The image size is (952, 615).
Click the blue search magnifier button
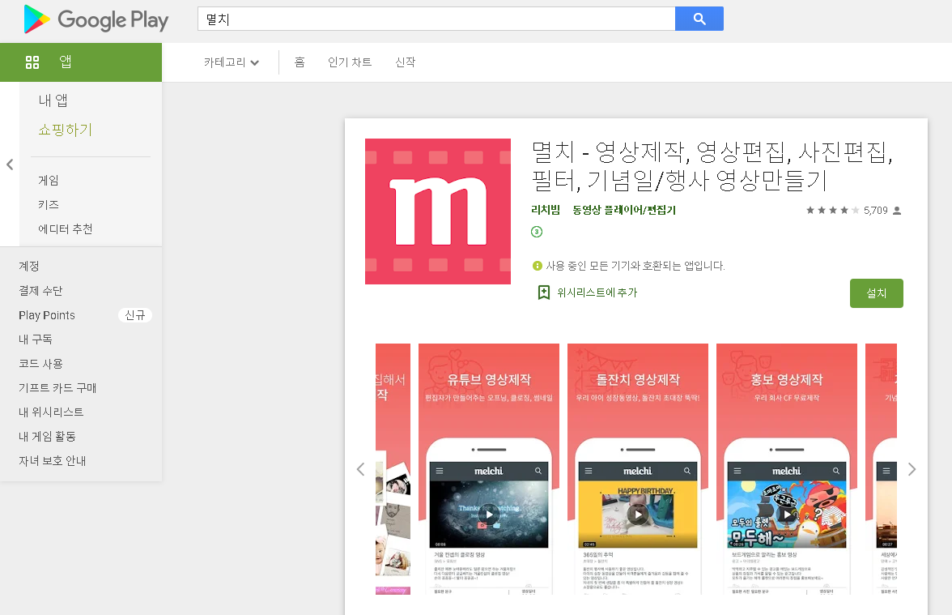point(699,19)
